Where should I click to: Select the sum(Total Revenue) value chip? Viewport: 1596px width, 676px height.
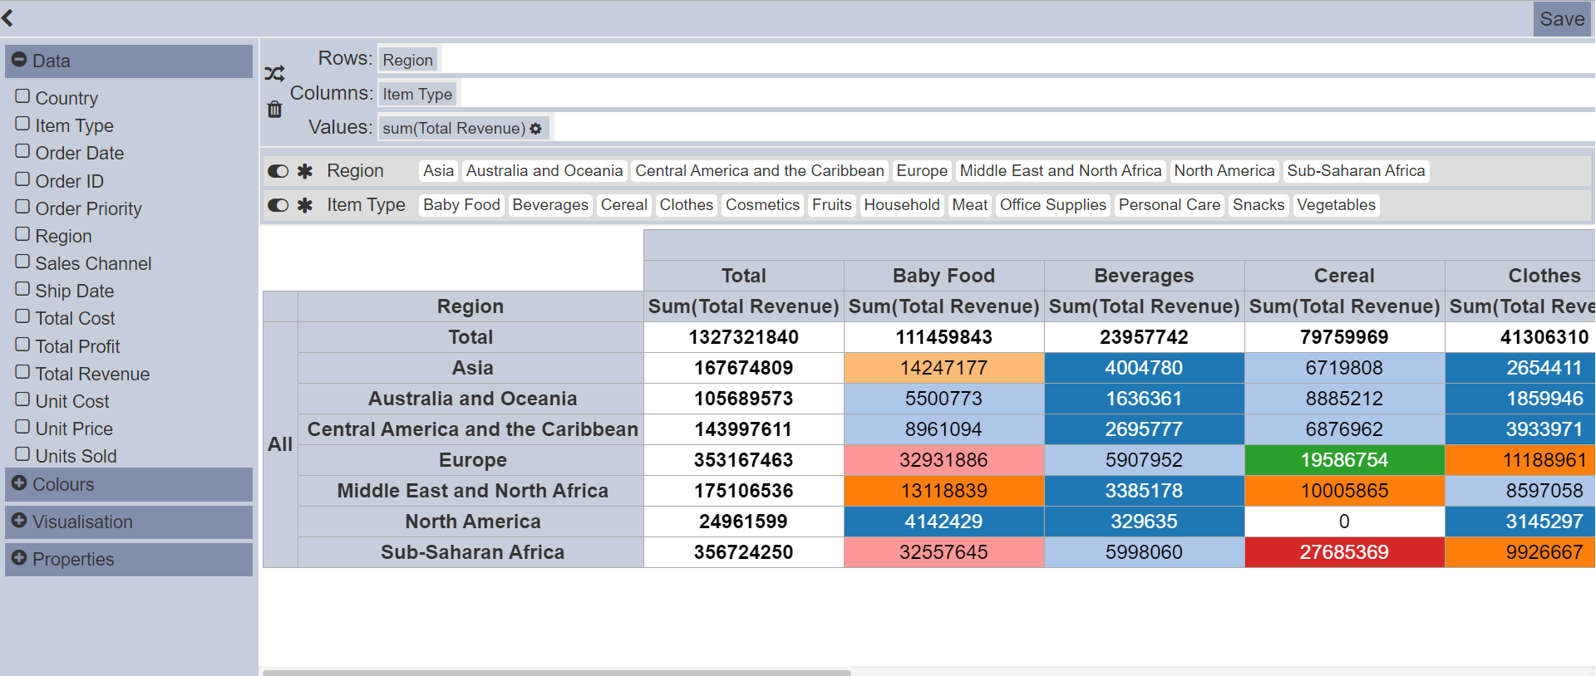[x=462, y=128]
